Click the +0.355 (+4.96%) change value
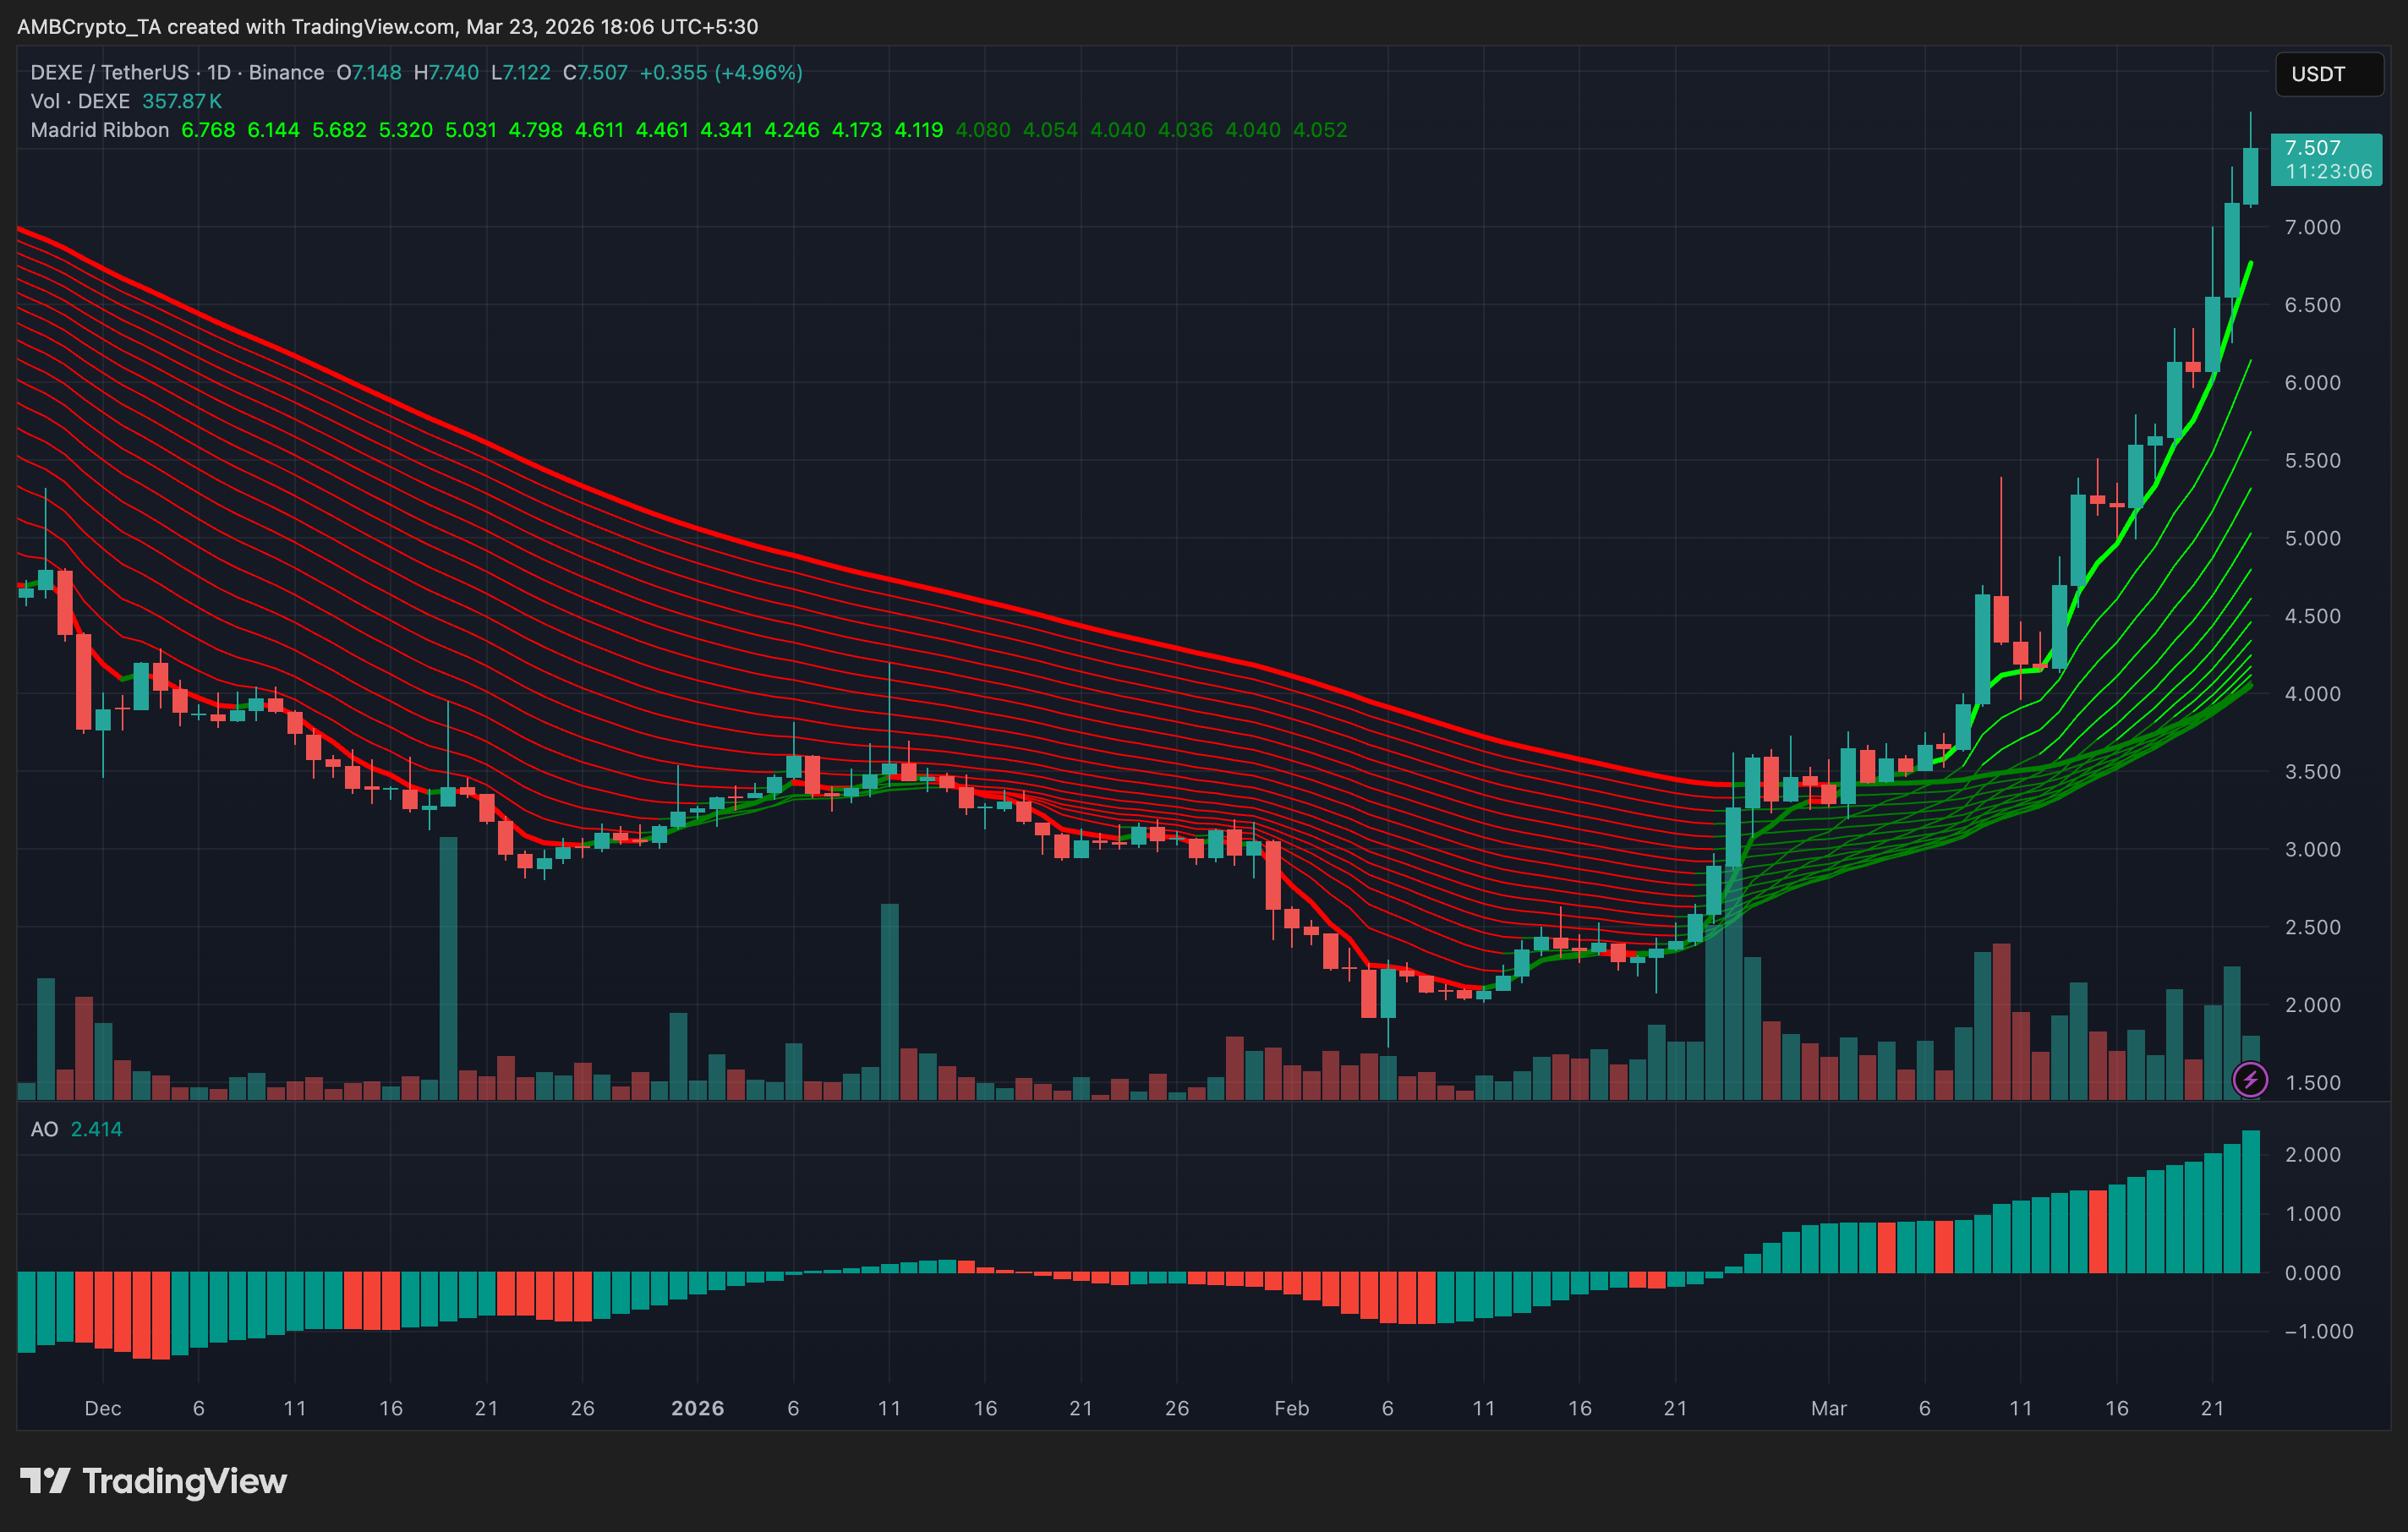Image resolution: width=2408 pixels, height=1532 pixels. click(721, 72)
